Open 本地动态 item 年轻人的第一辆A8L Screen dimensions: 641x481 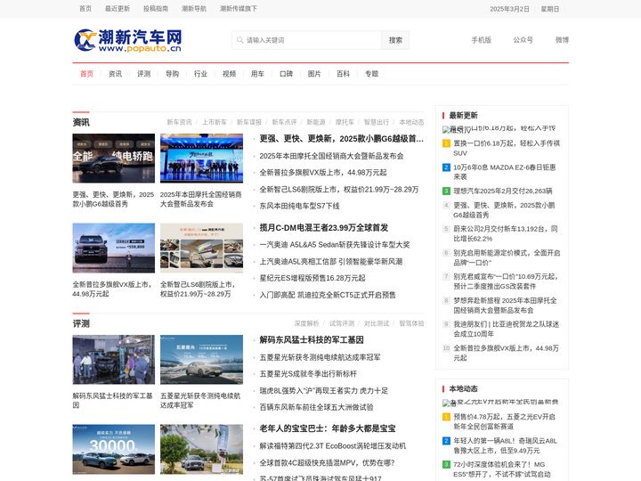505,445
